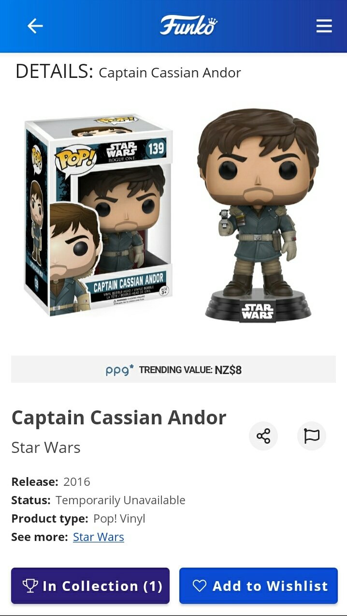The height and width of the screenshot is (616, 347).
Task: Tap the Trending Value NZ$8 bar
Action: coord(173,370)
